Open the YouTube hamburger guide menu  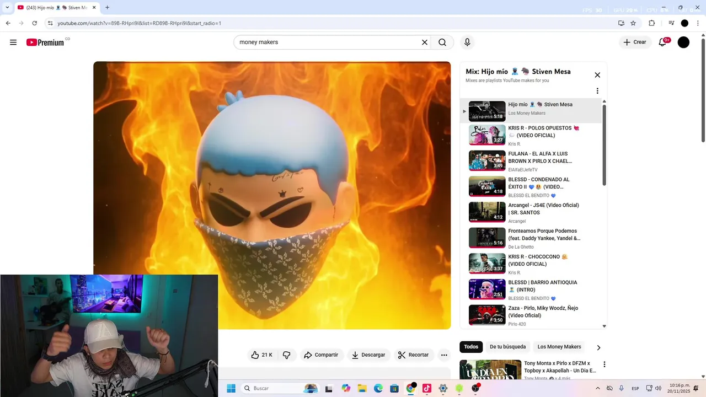point(13,42)
